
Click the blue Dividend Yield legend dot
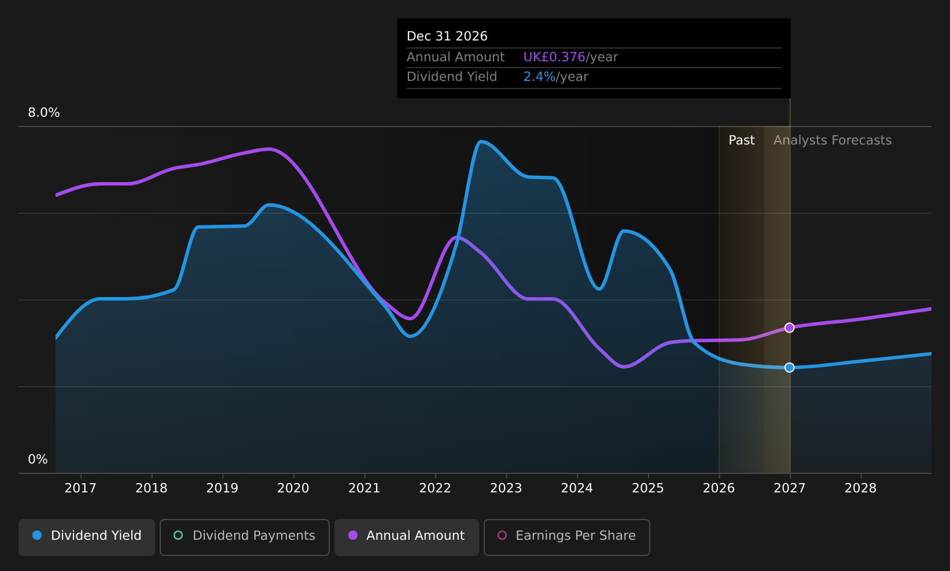click(x=37, y=535)
